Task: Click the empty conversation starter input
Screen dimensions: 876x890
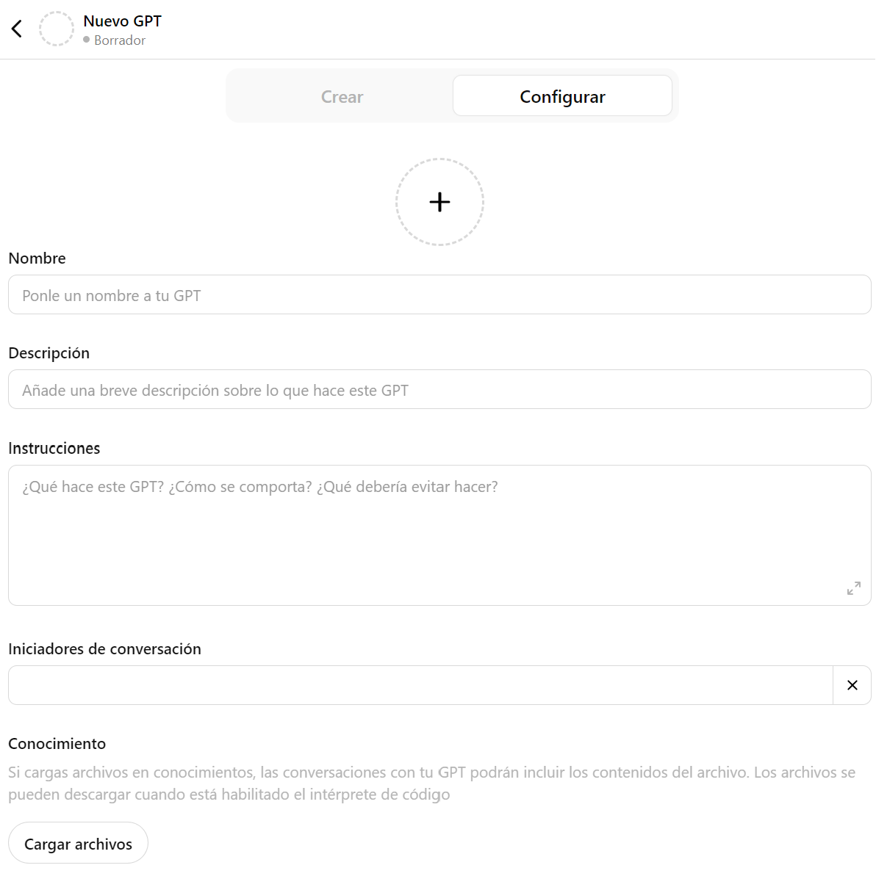Action: click(x=419, y=684)
